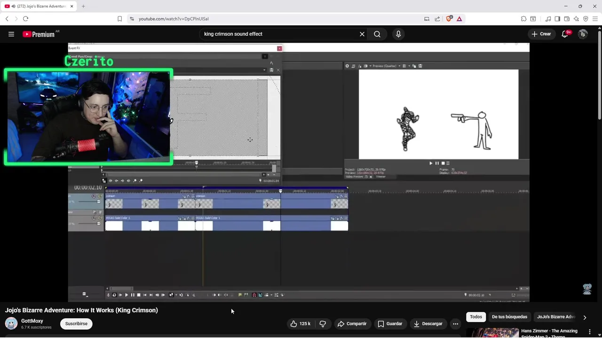Reload the page
The width and height of the screenshot is (602, 338).
coord(25,19)
